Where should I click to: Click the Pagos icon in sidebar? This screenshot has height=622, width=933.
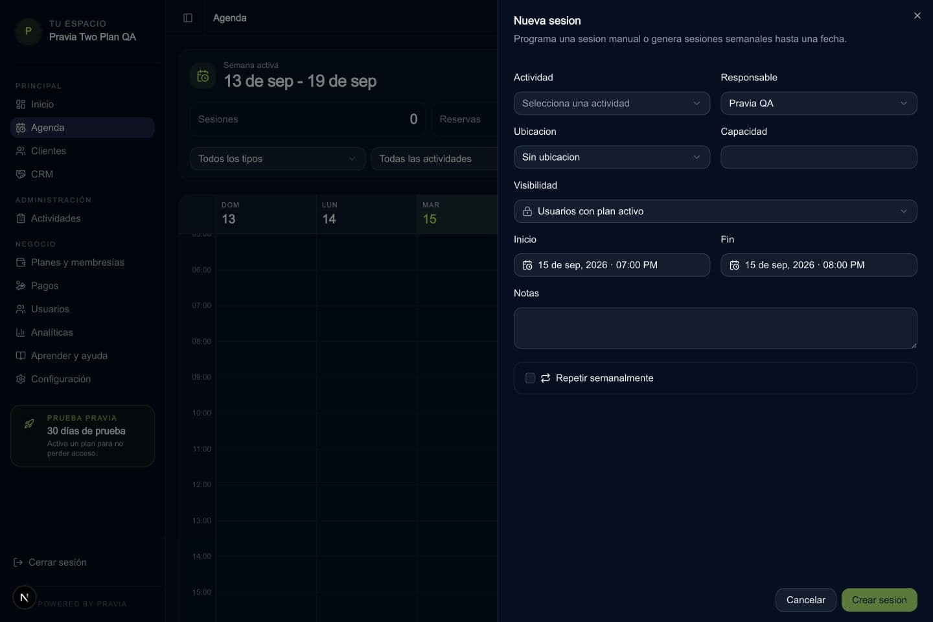point(21,286)
